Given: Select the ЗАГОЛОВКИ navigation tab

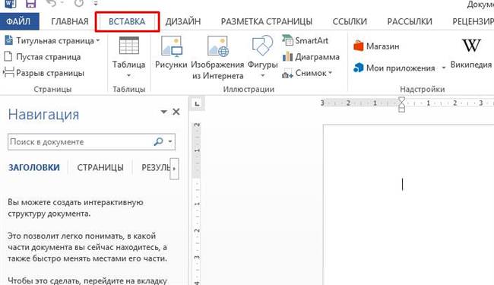Looking at the screenshot, I should [x=34, y=167].
